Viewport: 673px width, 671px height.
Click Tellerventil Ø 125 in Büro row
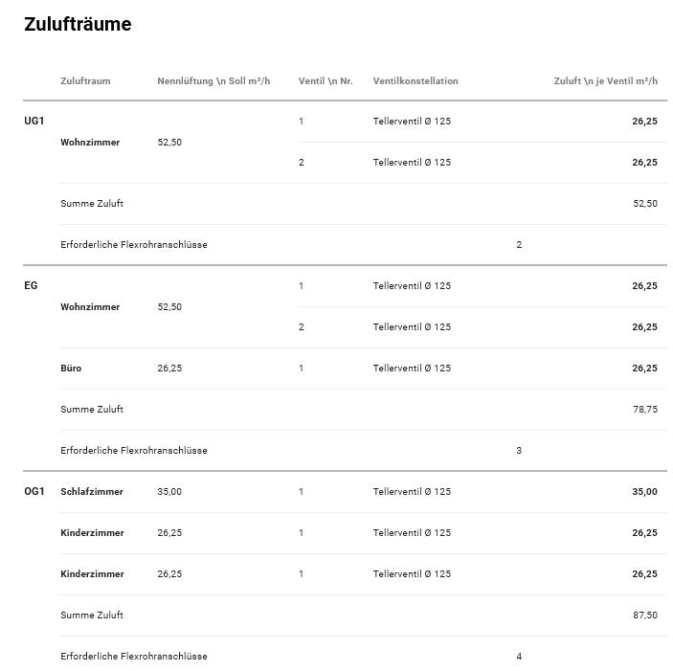(x=412, y=369)
